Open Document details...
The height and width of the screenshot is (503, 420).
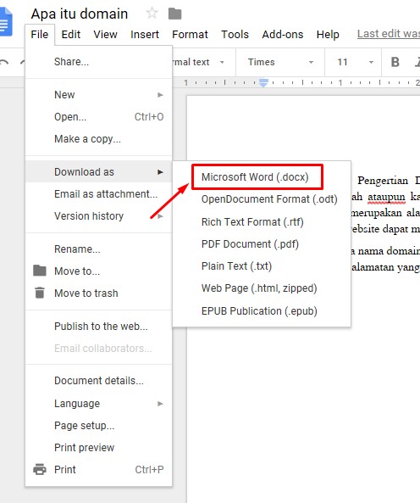pos(98,381)
